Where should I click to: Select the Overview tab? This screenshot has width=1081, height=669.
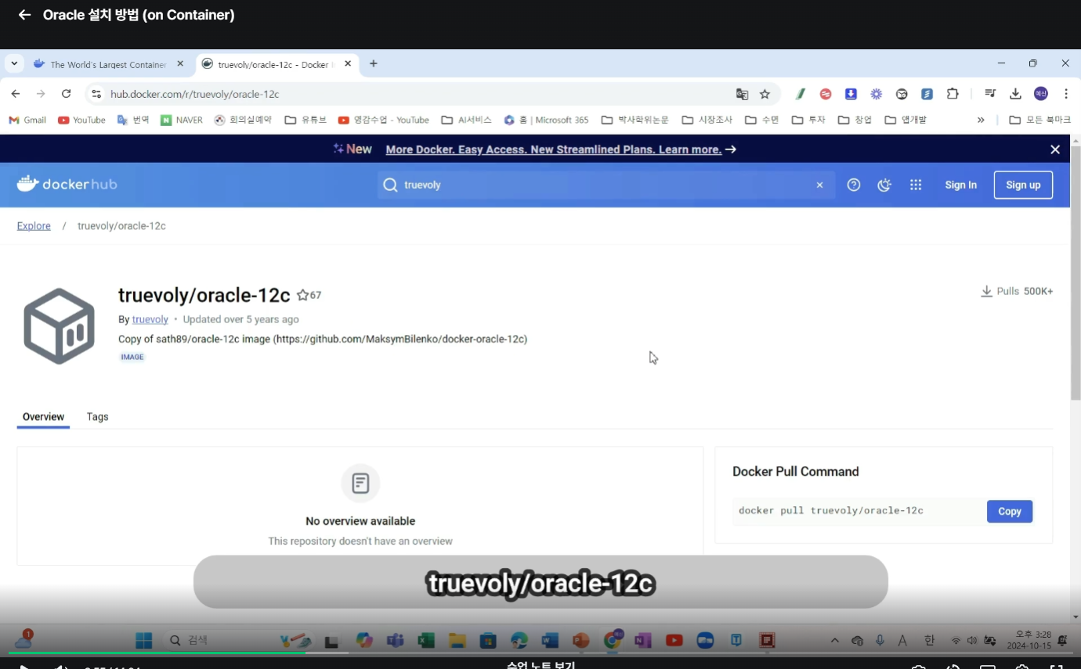coord(43,416)
